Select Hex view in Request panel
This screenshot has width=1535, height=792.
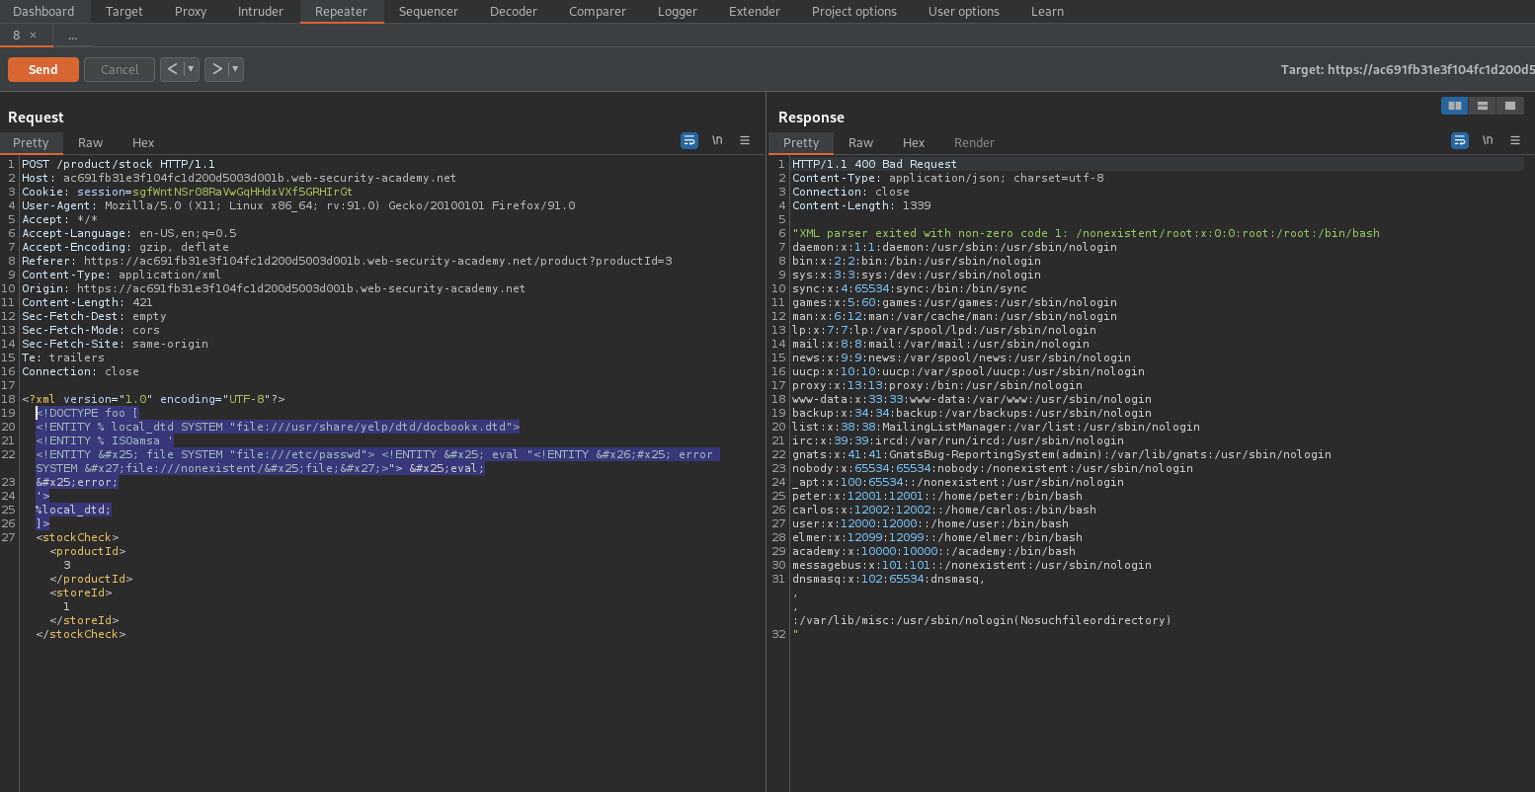(143, 142)
